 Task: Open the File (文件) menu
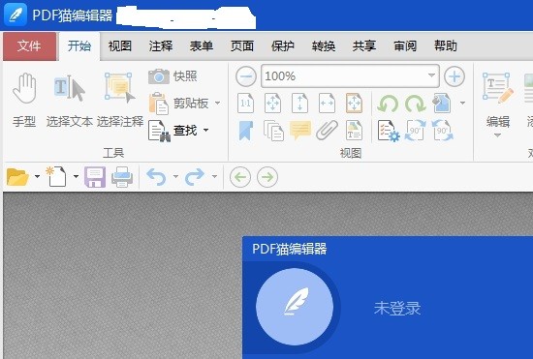click(30, 46)
